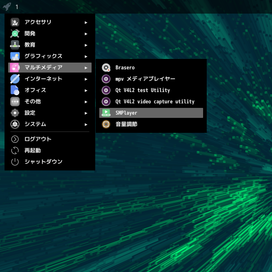The width and height of the screenshot is (272, 272).
Task: Click the SMPlayer app icon
Action: 106,113
